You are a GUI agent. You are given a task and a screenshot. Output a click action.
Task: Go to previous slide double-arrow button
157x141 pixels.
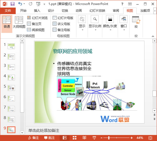154,115
